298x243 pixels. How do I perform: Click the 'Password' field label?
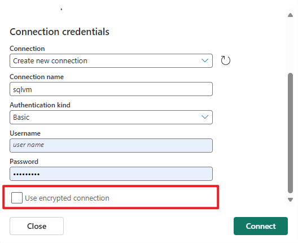[24, 162]
